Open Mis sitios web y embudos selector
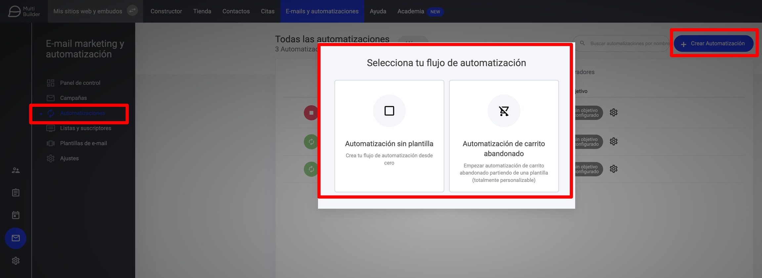This screenshot has height=278, width=762. pos(88,11)
